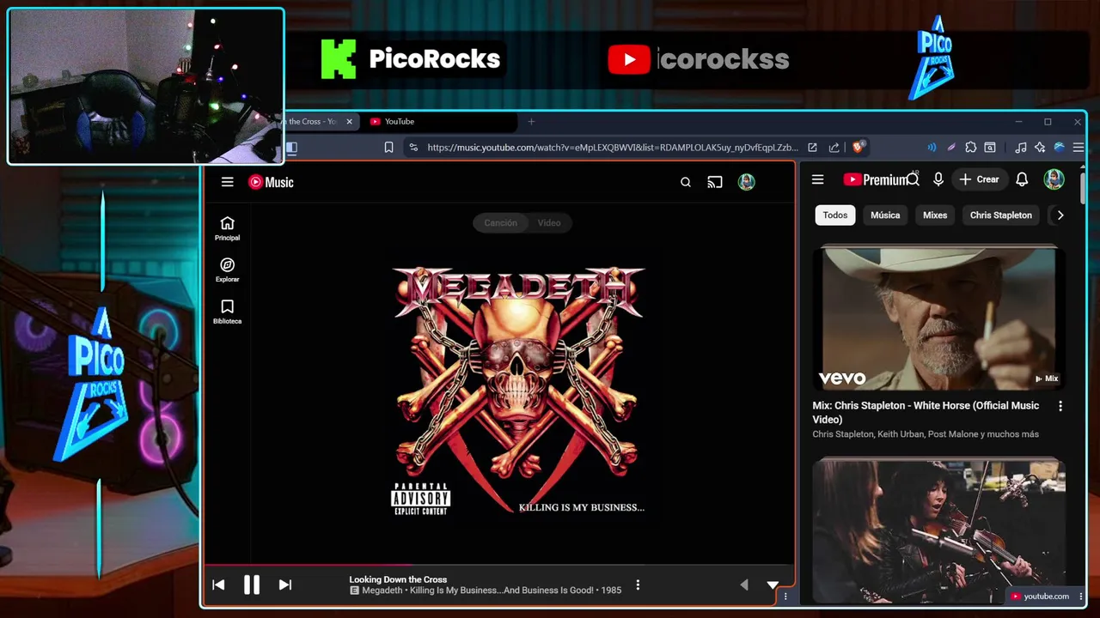Click the purple feather extension icon
Image resolution: width=1100 pixels, height=618 pixels.
tap(951, 148)
